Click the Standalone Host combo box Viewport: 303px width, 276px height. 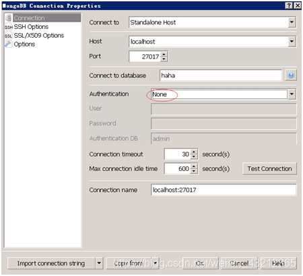212,22
